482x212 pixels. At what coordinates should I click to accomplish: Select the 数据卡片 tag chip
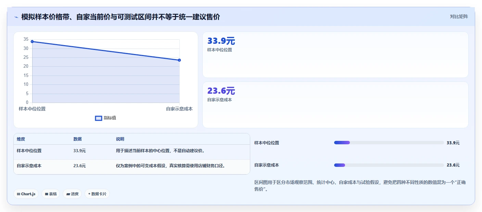tap(97, 194)
